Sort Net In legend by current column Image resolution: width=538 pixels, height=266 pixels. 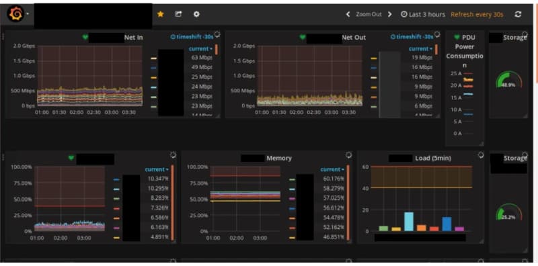coord(200,48)
